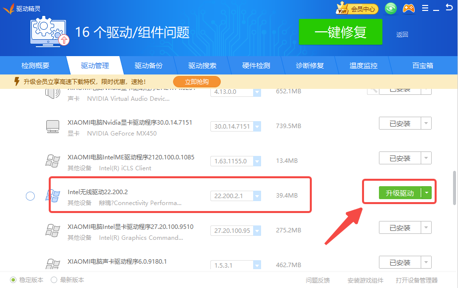This screenshot has height=288, width=458.
Task: Select the 稳定版本 radio option
Action: coord(13,280)
